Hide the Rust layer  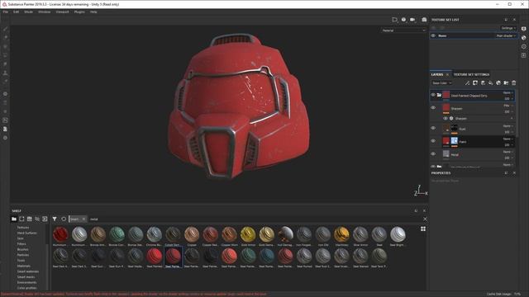[433, 128]
